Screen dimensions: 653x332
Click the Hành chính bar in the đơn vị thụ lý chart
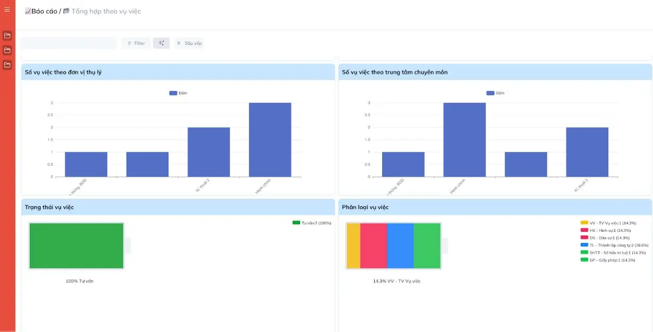pyautogui.click(x=270, y=140)
